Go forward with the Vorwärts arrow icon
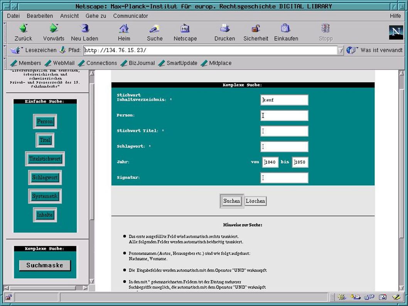Image resolution: width=408 pixels, height=306 pixels. click(x=54, y=28)
